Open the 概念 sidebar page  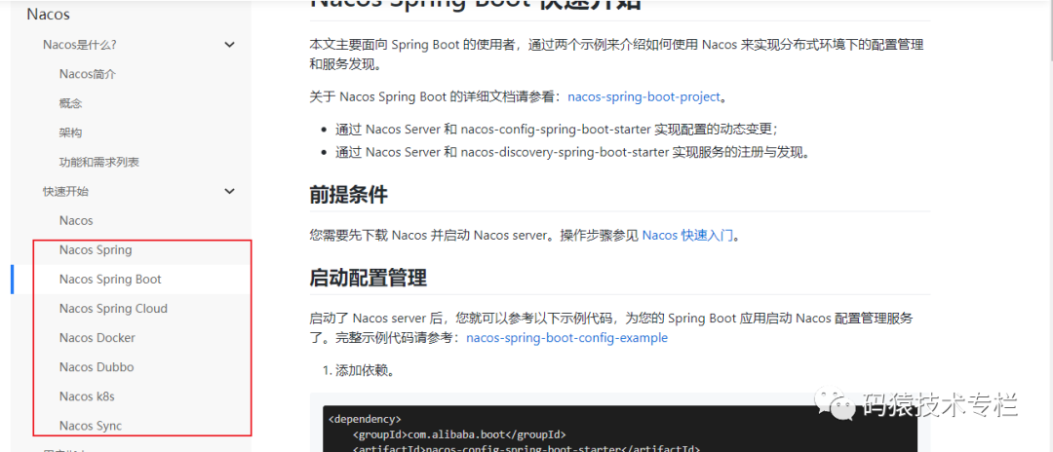70,103
